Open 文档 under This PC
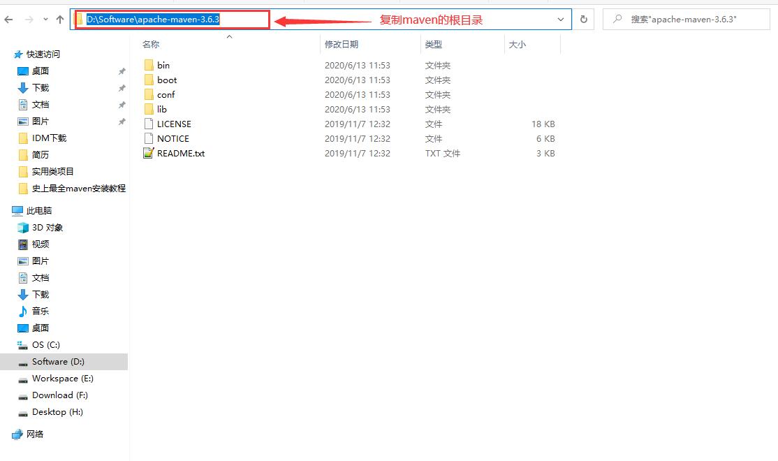The height and width of the screenshot is (461, 778). pyautogui.click(x=41, y=278)
